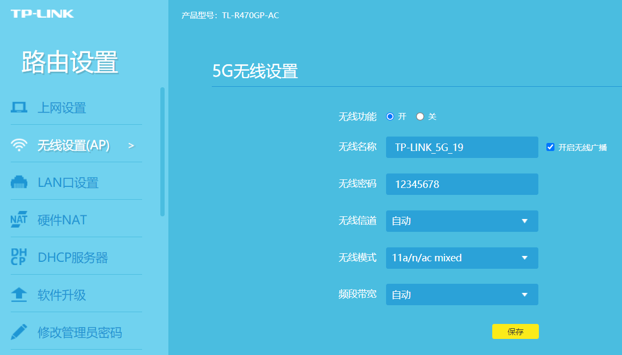Click the 无线密码 field with 12345678
Viewport: 622px width, 355px height.
(x=462, y=184)
